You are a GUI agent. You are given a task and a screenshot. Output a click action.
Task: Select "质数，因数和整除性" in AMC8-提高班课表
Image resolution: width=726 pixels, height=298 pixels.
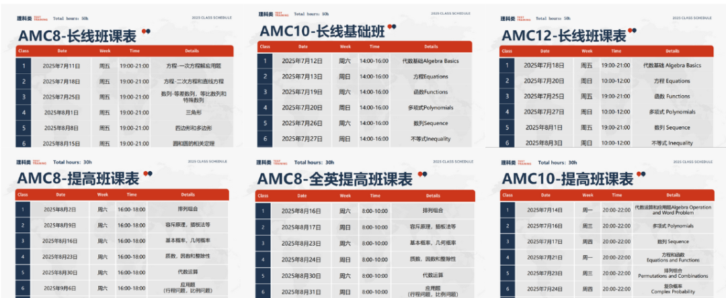pos(188,257)
